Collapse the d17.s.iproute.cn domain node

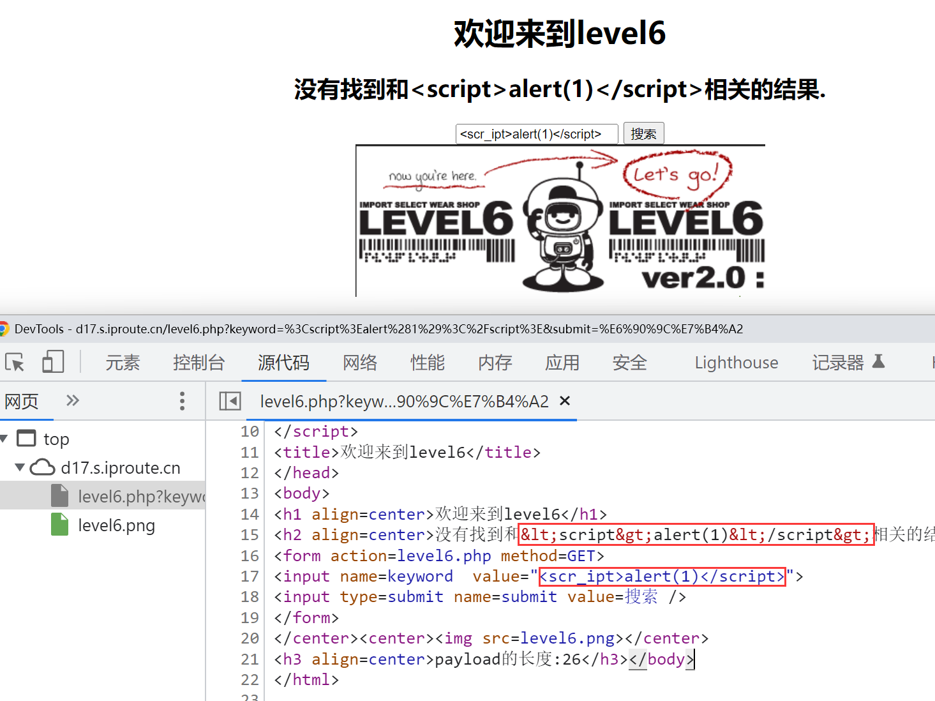(x=20, y=467)
